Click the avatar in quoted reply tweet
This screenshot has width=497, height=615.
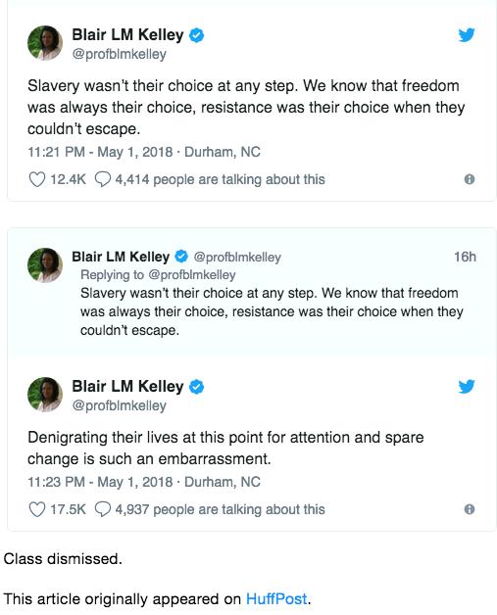tap(45, 265)
